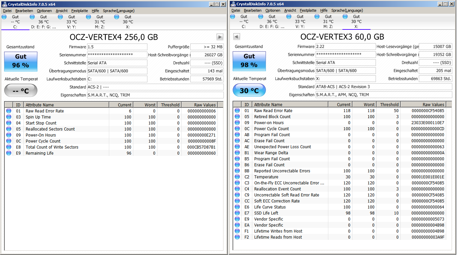The height and width of the screenshot is (255, 459).
Task: Click status orb for Total Count of Write Sectors
Action: 9,147
